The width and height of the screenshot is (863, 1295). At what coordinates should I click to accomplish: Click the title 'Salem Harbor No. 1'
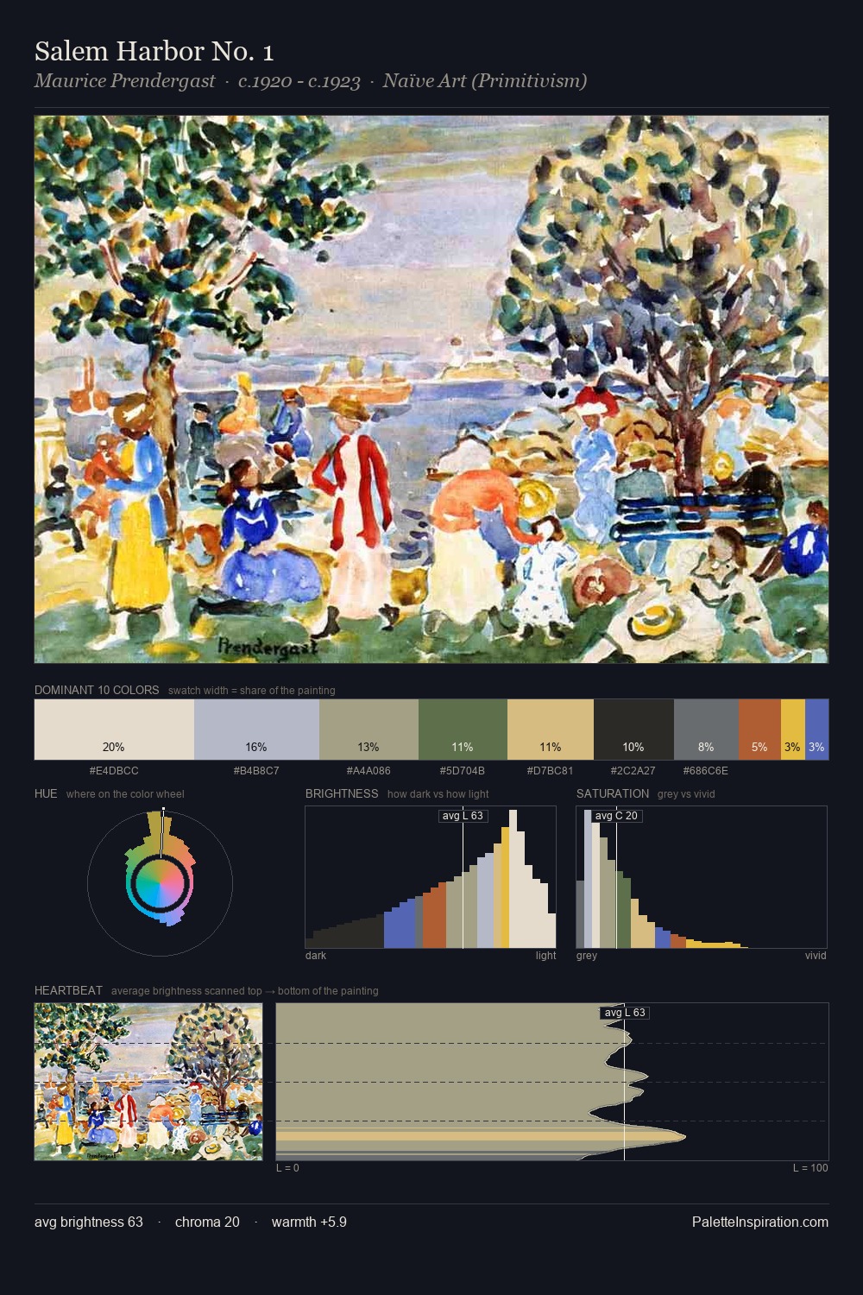[154, 52]
